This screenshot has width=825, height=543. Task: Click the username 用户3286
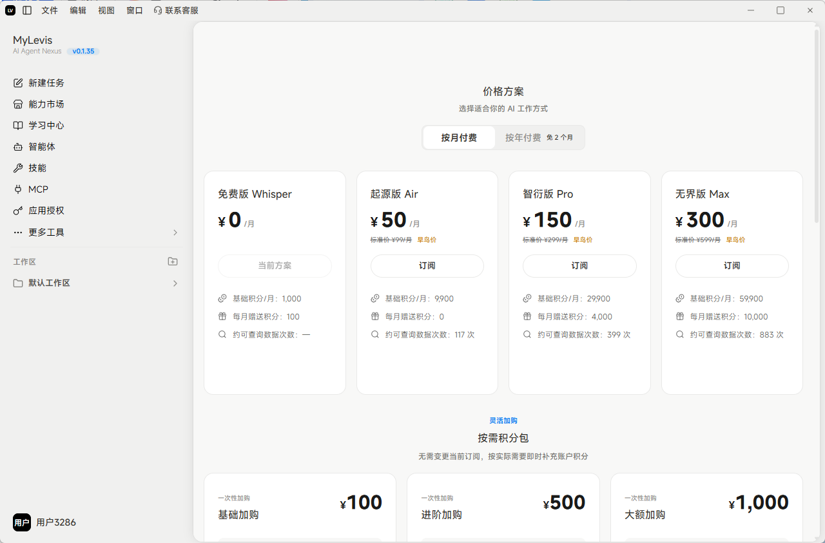56,522
